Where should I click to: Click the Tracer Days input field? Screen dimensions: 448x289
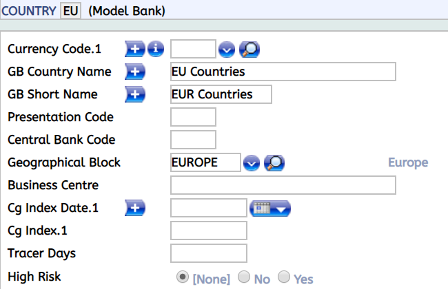[x=208, y=253]
